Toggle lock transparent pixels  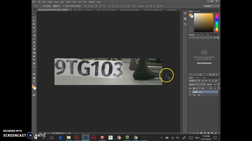[x=194, y=88]
